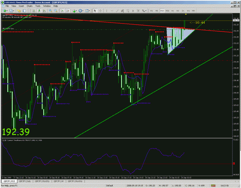Open the Insert menu
The height and width of the screenshot is (188, 241).
[x=21, y=6]
